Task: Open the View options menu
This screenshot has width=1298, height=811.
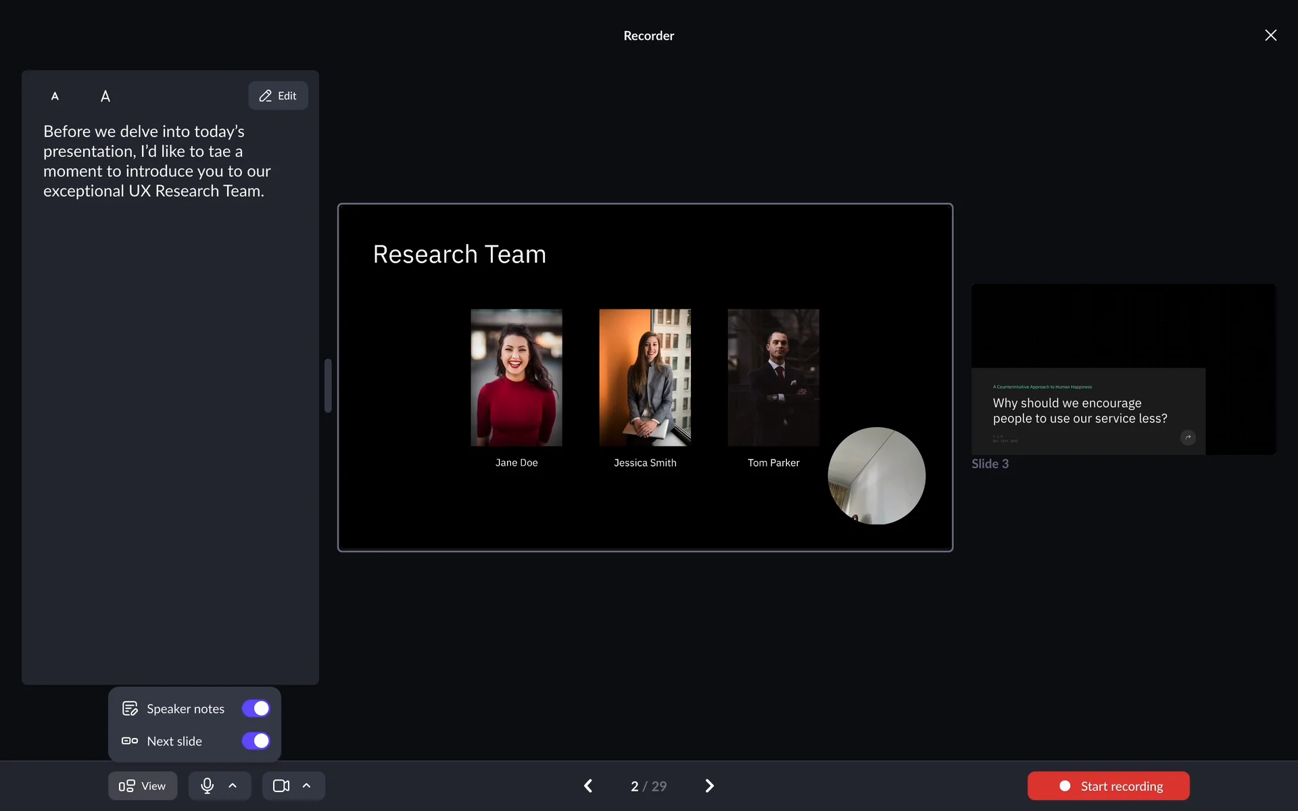Action: [x=143, y=786]
